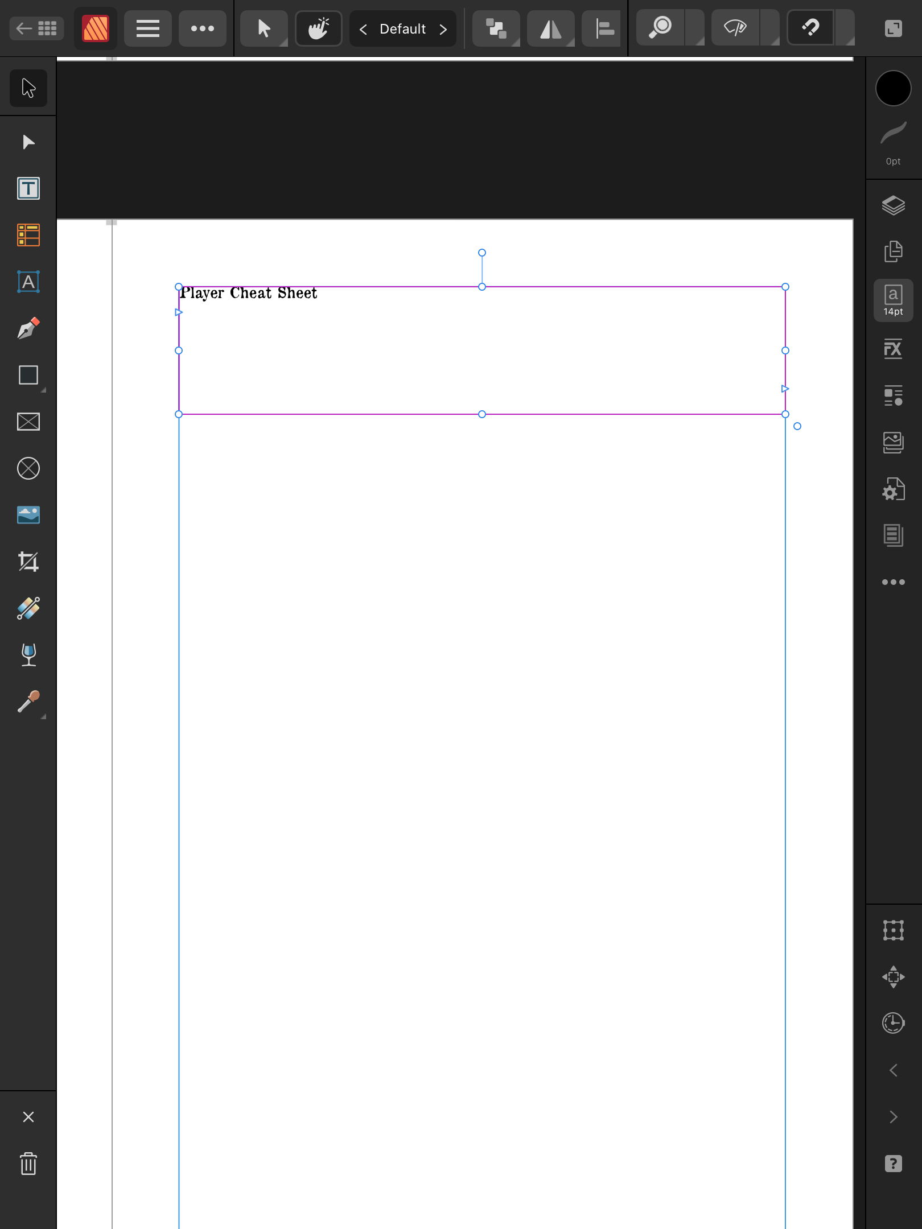Select the Color Picker eyedropper tool

click(x=28, y=702)
